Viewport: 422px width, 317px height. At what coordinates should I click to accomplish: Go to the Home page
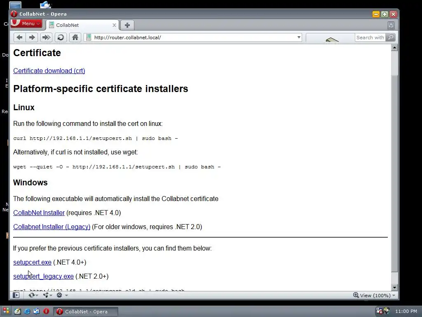click(x=75, y=38)
